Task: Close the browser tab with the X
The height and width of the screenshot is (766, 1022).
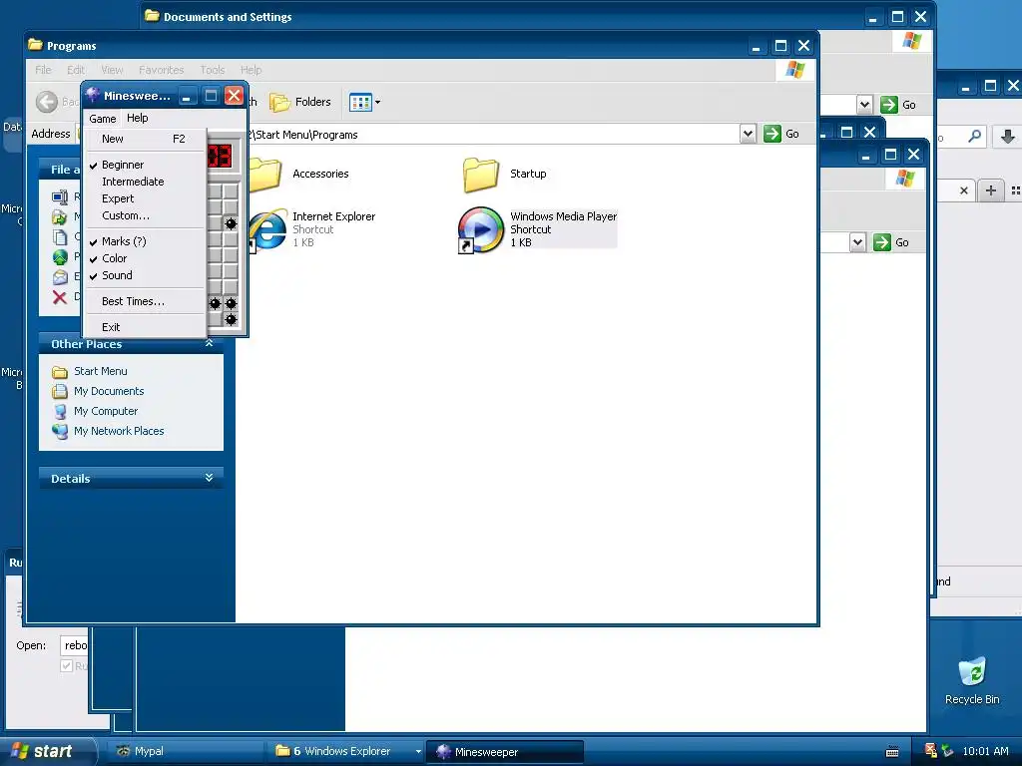Action: tap(964, 191)
